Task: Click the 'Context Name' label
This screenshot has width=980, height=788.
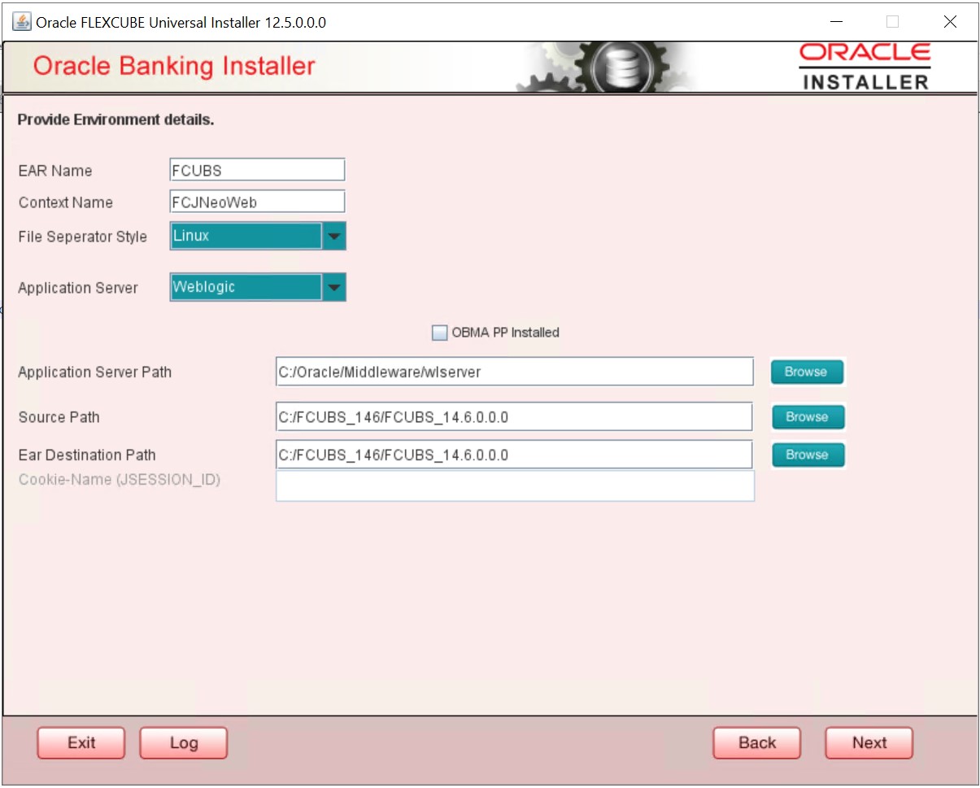Action: pos(66,202)
